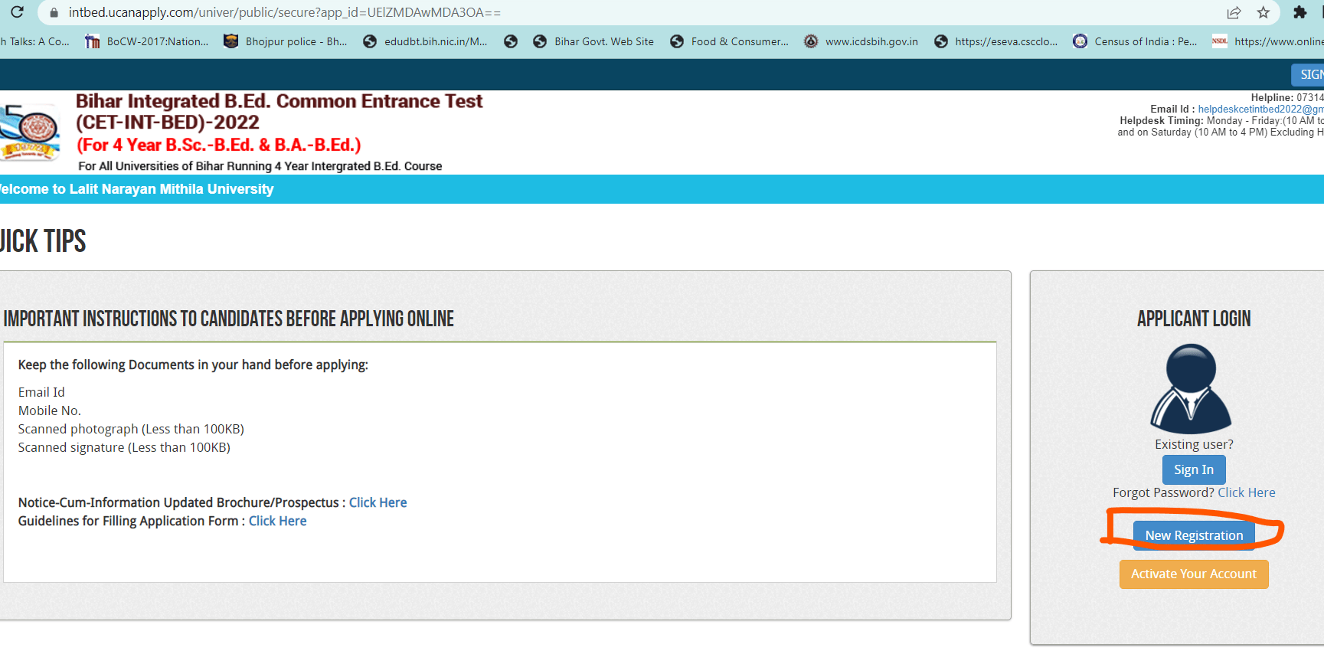Screen dimensions: 1324x654
Task: Open the BoCW-2017:Nation... bookmark
Action: [x=146, y=41]
